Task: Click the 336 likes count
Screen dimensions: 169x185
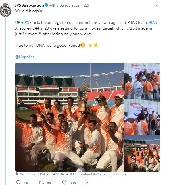Action: click(x=73, y=183)
